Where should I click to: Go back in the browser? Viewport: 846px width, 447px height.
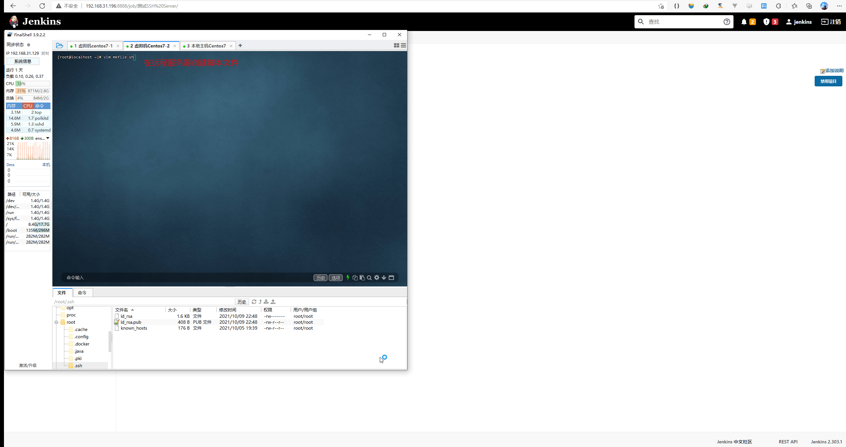pos(13,6)
